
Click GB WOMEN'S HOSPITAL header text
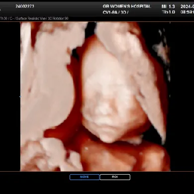(127, 6)
